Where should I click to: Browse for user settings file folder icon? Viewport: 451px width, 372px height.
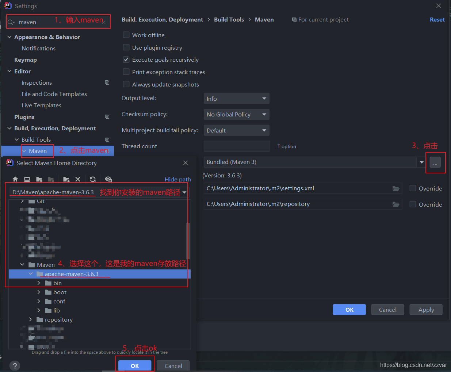point(396,188)
